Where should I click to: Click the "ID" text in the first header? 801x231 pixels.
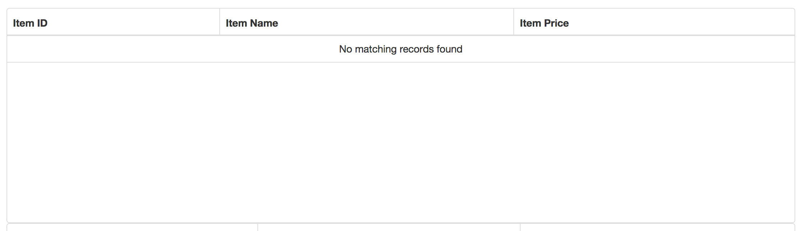(x=42, y=23)
